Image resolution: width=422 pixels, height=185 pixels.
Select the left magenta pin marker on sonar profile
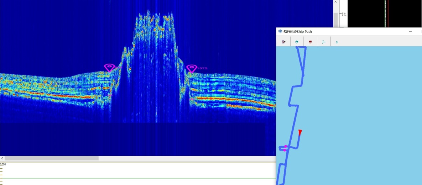click(109, 67)
